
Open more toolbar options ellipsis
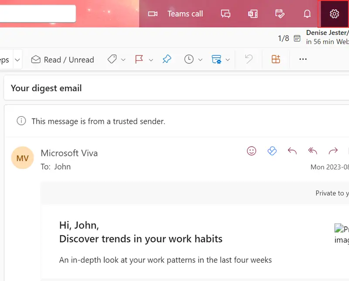(x=303, y=59)
